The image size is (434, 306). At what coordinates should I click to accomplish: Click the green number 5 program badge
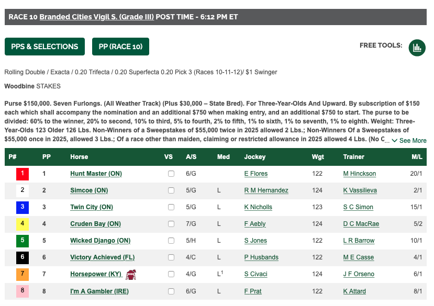coord(23,241)
